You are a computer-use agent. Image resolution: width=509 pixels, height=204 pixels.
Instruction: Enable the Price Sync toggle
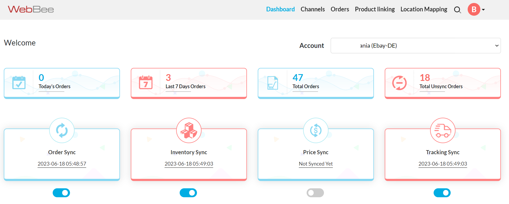click(x=315, y=193)
